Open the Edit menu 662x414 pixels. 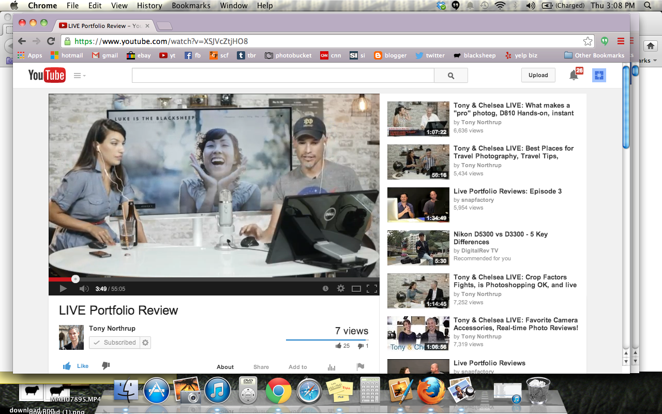point(95,6)
